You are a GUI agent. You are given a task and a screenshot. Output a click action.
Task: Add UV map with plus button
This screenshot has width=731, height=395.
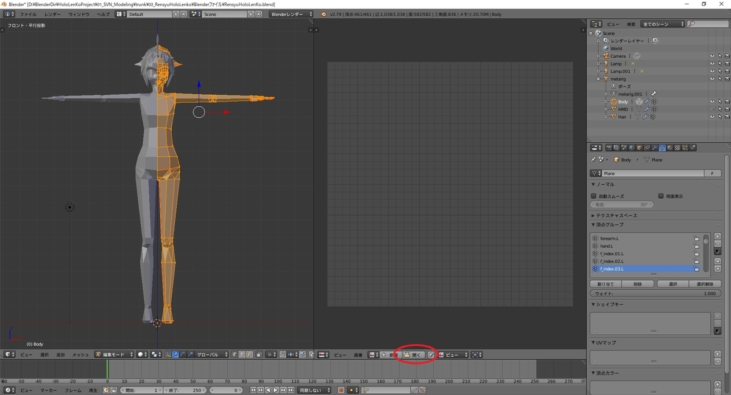coord(718,354)
